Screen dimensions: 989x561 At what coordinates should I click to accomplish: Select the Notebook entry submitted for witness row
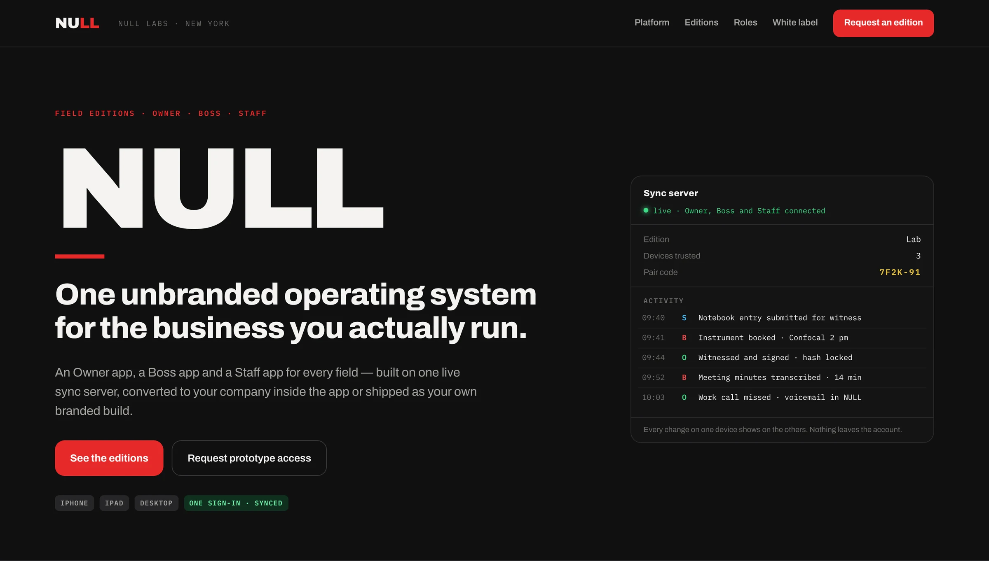[782, 318]
